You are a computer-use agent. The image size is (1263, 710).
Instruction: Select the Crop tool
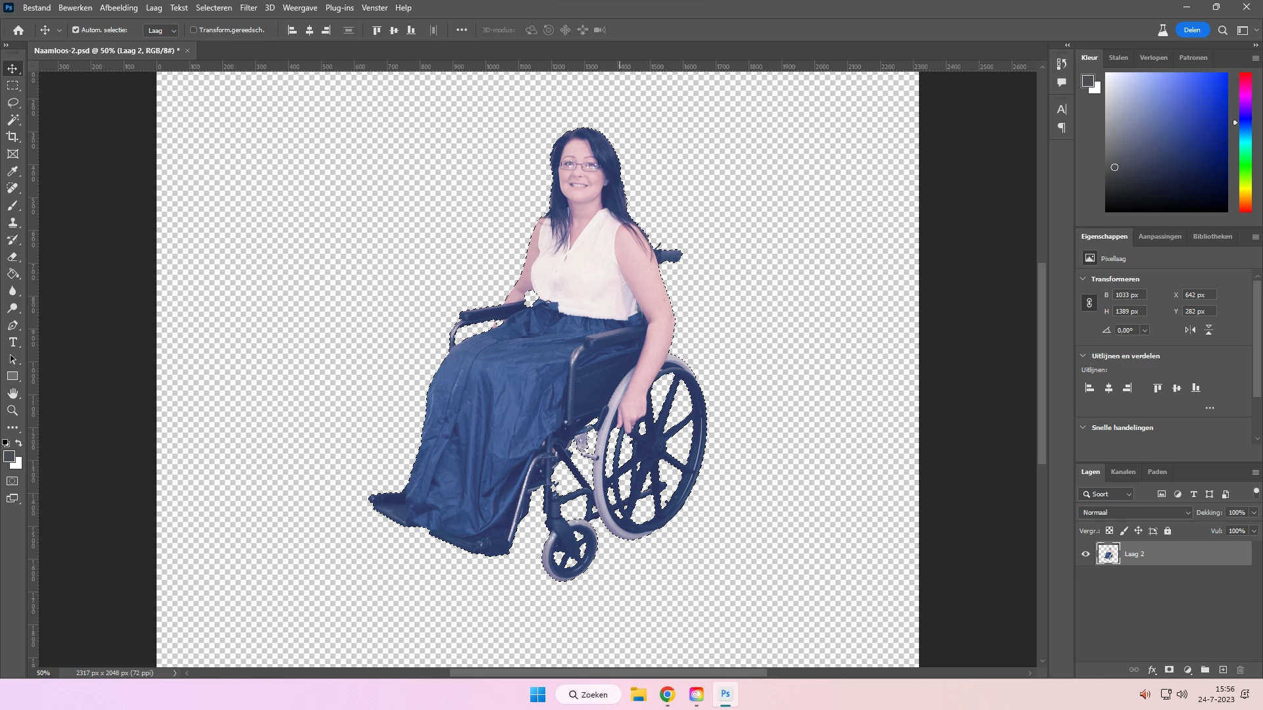[12, 137]
